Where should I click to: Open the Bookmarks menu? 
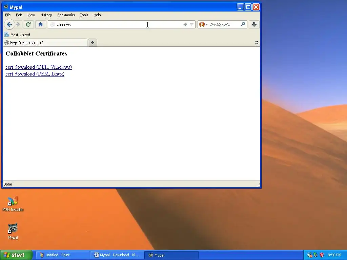(66, 15)
